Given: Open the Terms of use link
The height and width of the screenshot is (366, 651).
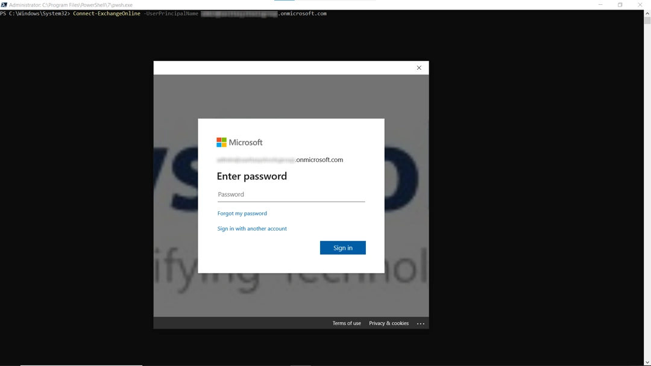Looking at the screenshot, I should (x=347, y=323).
